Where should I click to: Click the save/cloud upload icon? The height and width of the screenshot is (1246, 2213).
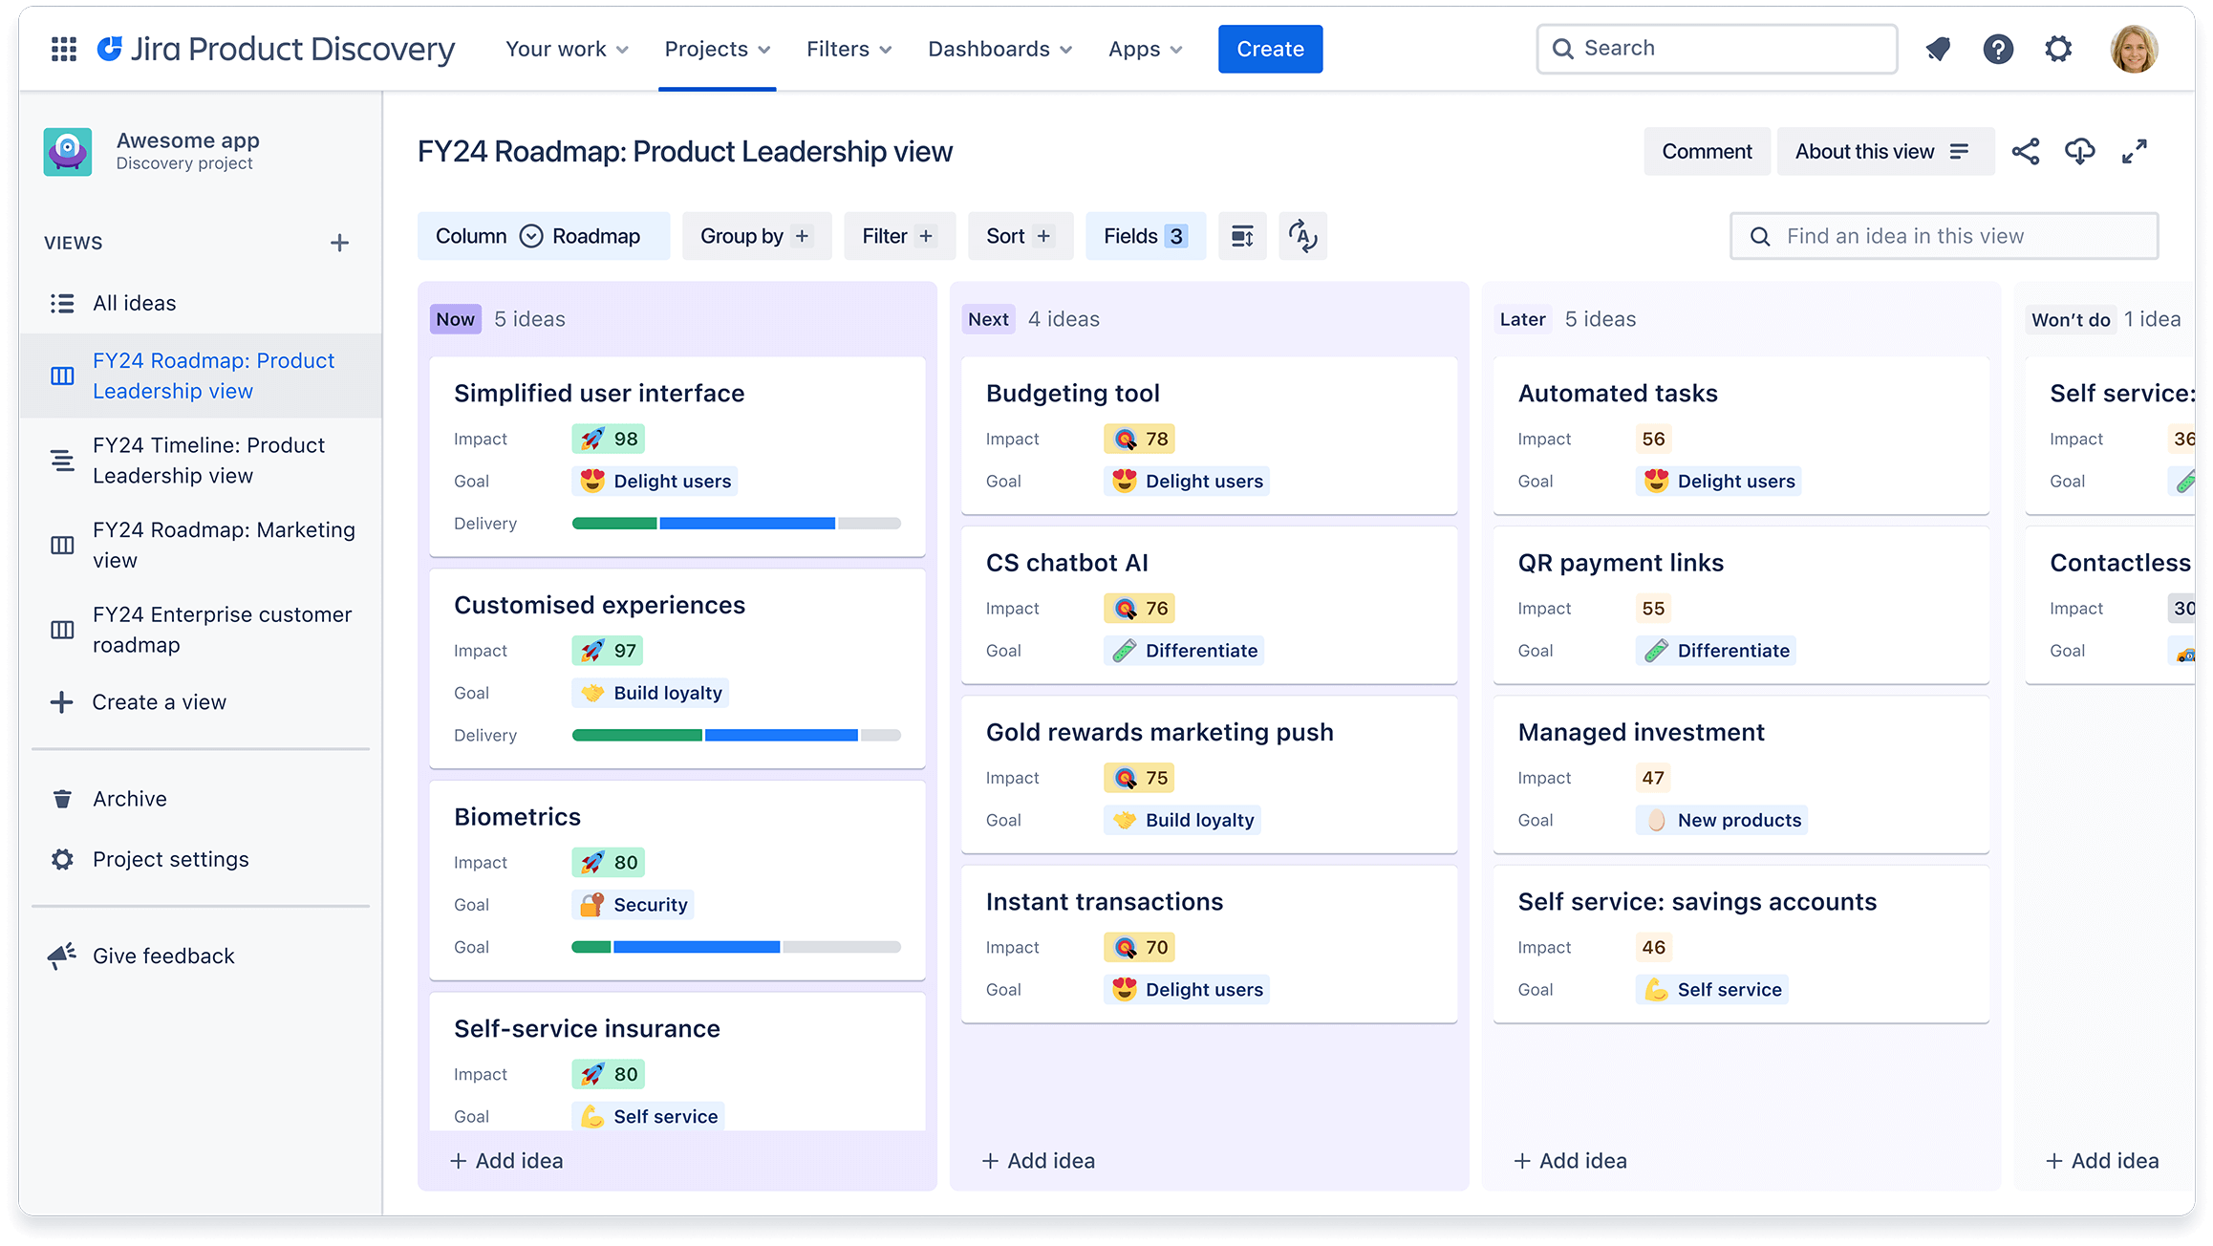click(2079, 150)
